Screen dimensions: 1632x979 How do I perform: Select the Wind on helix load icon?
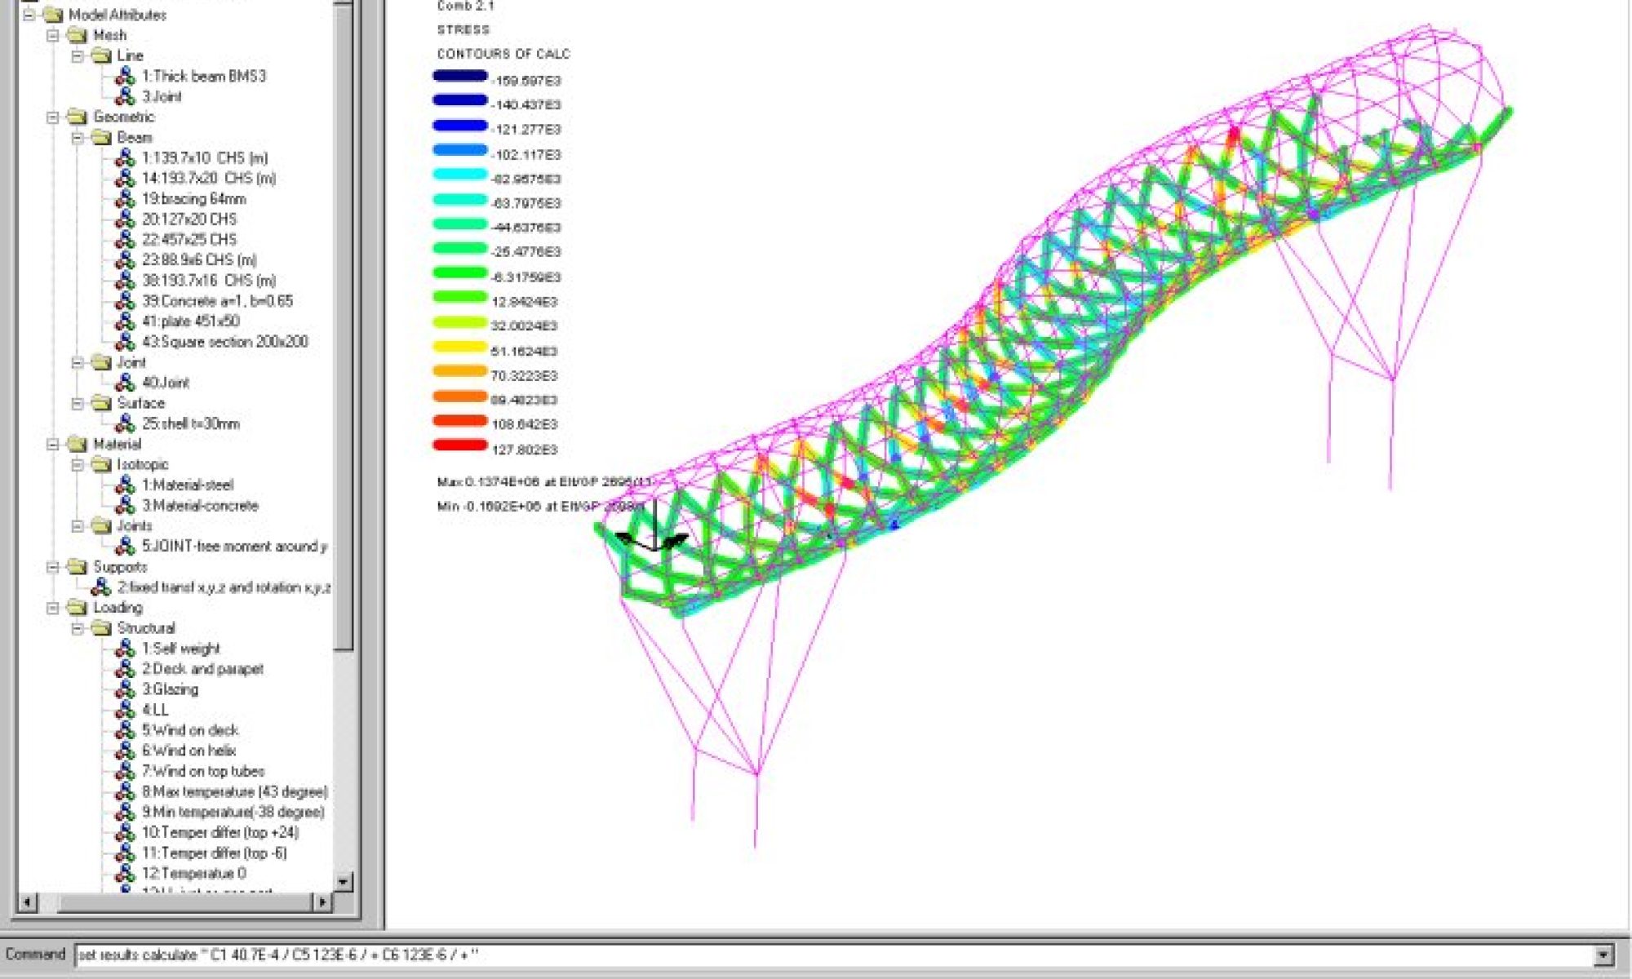pyautogui.click(x=125, y=751)
